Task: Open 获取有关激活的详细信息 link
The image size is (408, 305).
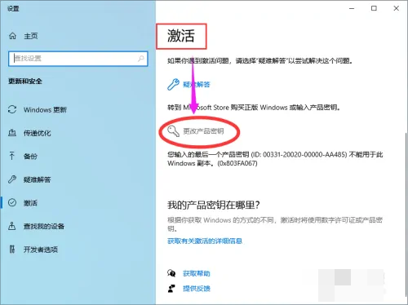Action: pyautogui.click(x=205, y=241)
